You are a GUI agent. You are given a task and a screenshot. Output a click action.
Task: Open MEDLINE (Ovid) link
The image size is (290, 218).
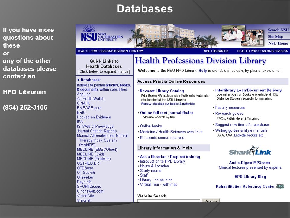click(x=90, y=154)
